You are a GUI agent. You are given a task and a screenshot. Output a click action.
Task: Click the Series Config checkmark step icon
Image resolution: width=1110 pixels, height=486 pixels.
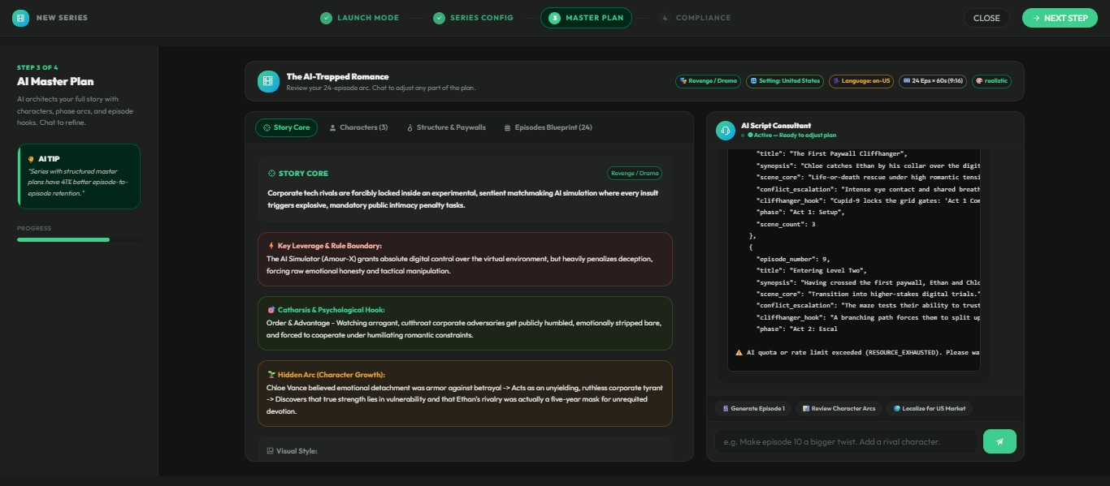pos(439,18)
